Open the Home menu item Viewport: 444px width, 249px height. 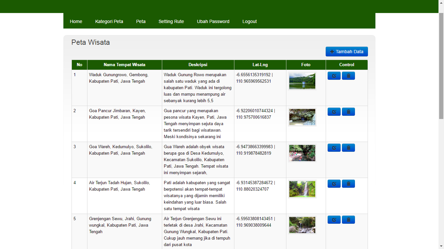point(76,21)
